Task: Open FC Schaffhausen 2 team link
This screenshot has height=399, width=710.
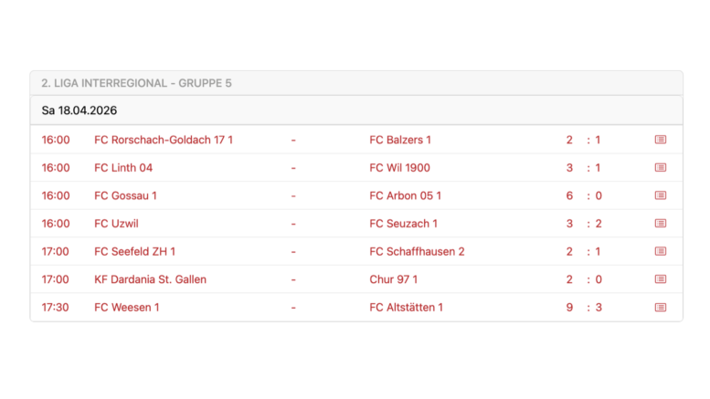Action: point(417,251)
